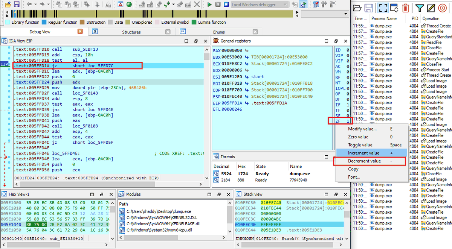This screenshot has height=249, width=452.
Task: Toggle event capture in Procmon
Action: point(383,8)
